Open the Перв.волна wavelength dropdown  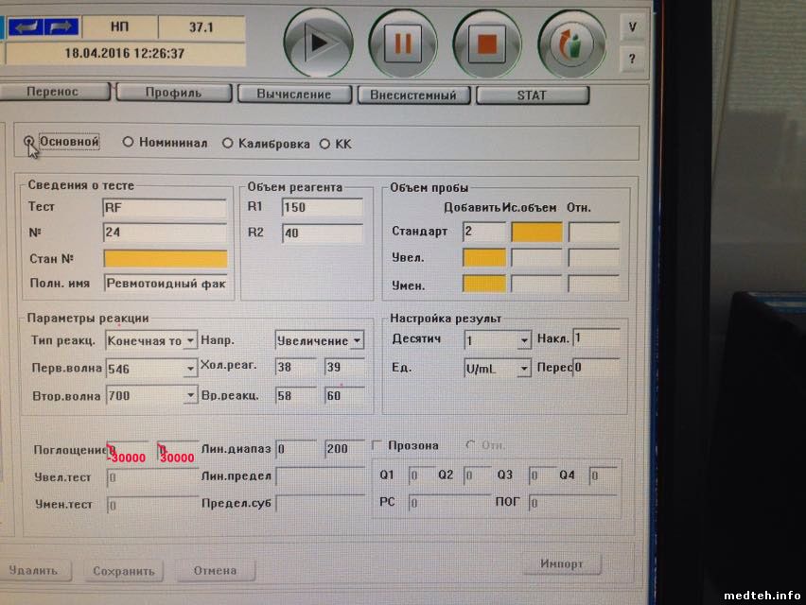190,368
